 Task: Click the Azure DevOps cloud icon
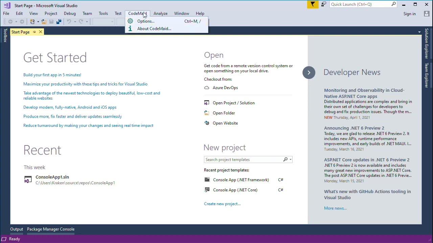pyautogui.click(x=207, y=88)
